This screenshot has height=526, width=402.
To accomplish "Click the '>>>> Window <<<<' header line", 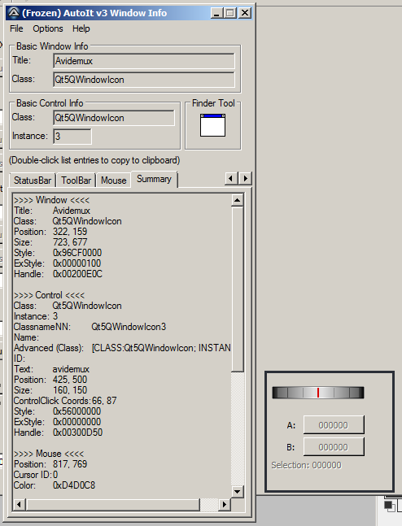I will 52,200.
